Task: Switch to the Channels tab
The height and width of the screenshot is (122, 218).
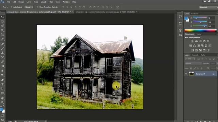Action: click(x=195, y=55)
